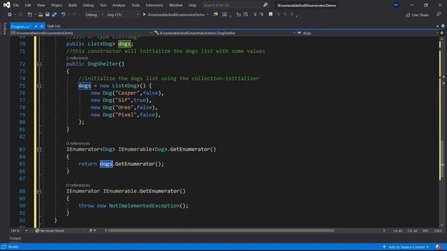Click the Save file icon
The height and width of the screenshot is (251, 447).
(47, 15)
